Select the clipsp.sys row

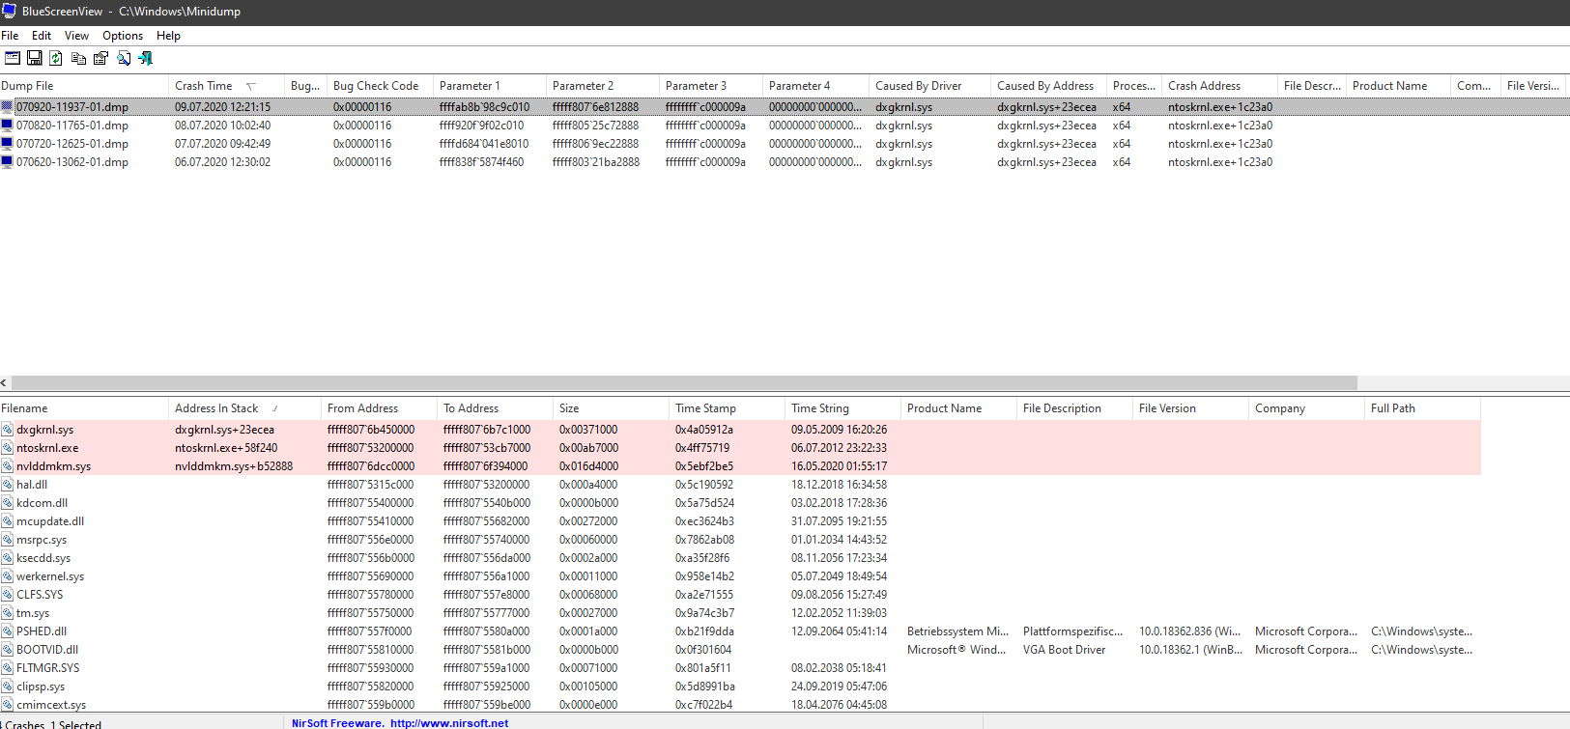(x=740, y=687)
